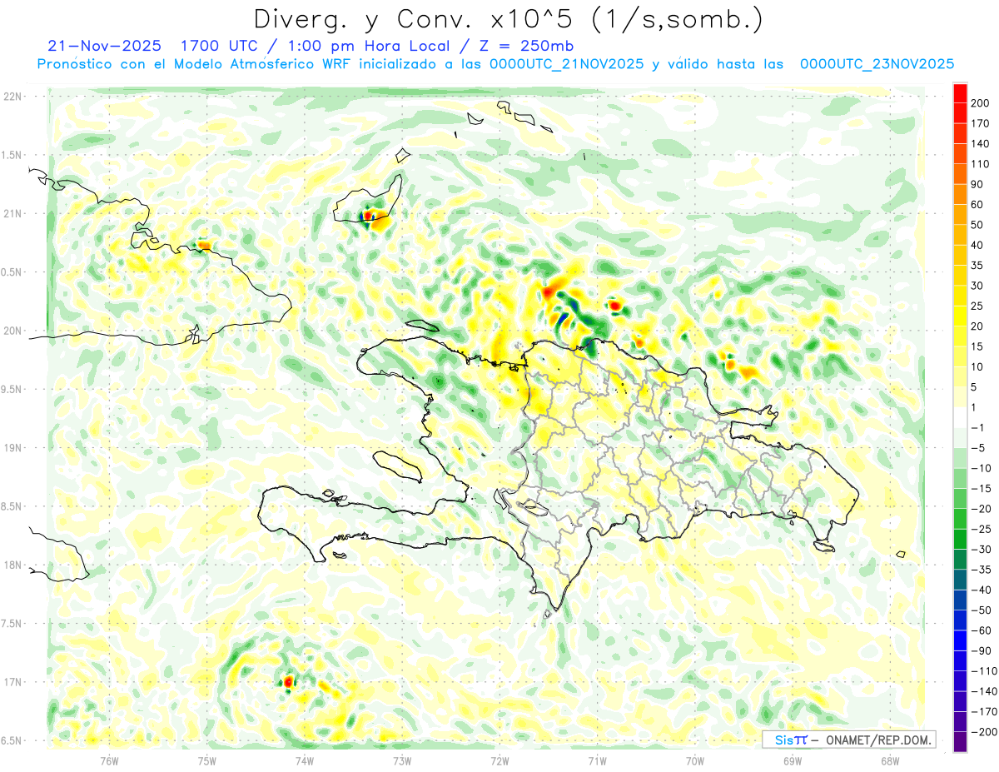
Task: Click the 68W longitude label
Action: pos(890,760)
